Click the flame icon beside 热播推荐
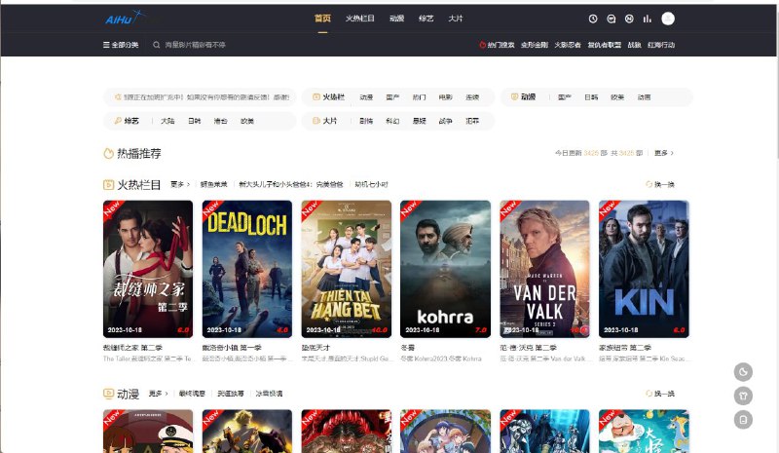Viewport: 779px width, 453px height. (108, 153)
